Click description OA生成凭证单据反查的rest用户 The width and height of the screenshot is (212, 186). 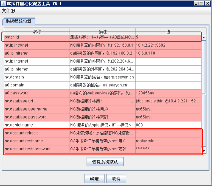pyautogui.click(x=103, y=141)
